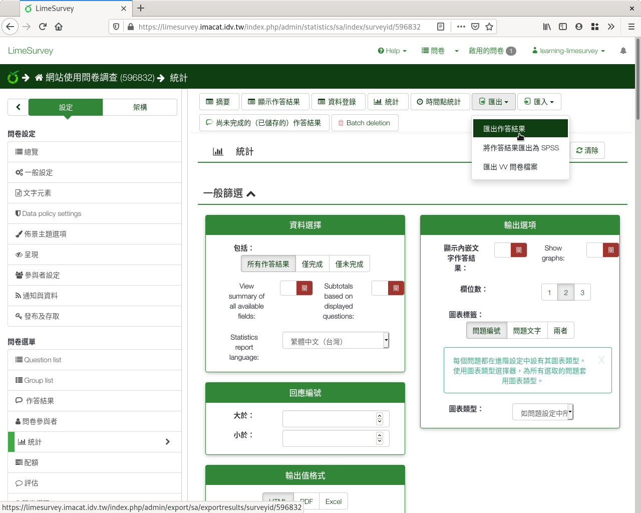Choose 匯出作答結果 from export menu
The image size is (641, 513).
[520, 128]
